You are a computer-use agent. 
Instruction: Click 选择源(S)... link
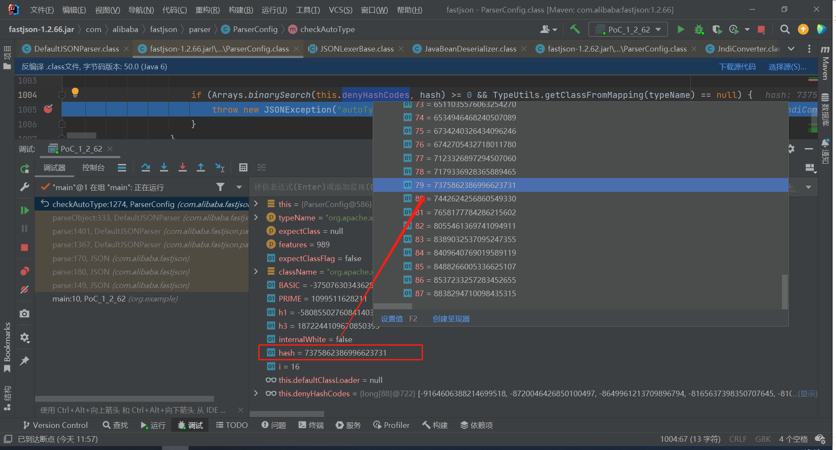(x=787, y=67)
